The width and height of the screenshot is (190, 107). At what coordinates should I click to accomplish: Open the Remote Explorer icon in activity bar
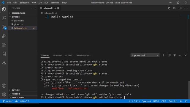tap(4, 54)
